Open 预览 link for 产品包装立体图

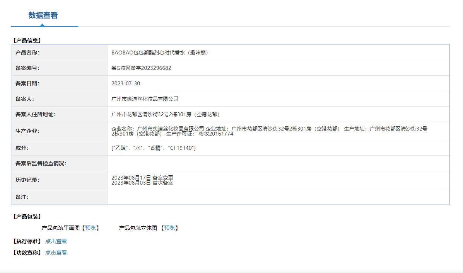point(169,228)
